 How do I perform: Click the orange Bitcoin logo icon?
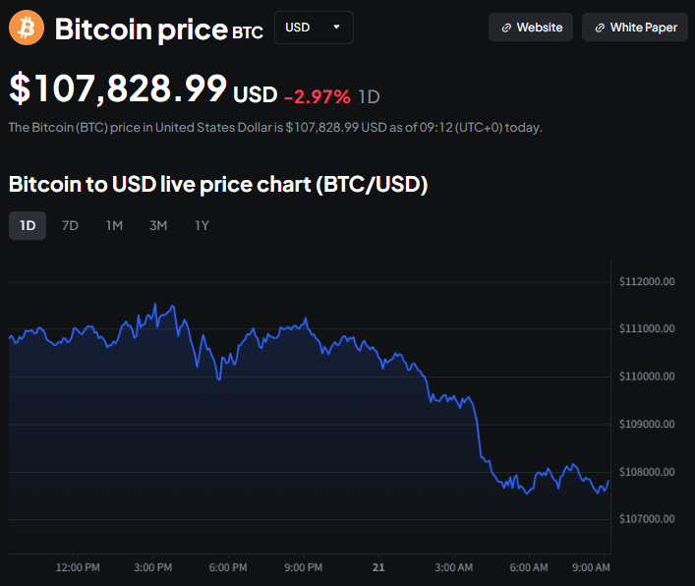coord(27,28)
